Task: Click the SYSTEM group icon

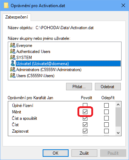Action: click(13, 57)
